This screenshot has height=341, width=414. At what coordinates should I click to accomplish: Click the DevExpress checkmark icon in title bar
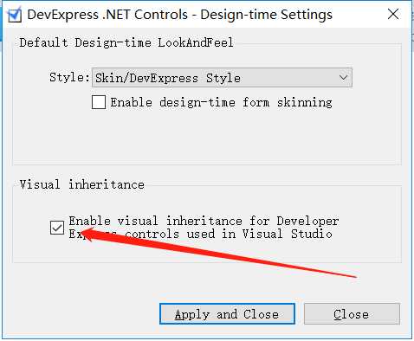pyautogui.click(x=14, y=15)
